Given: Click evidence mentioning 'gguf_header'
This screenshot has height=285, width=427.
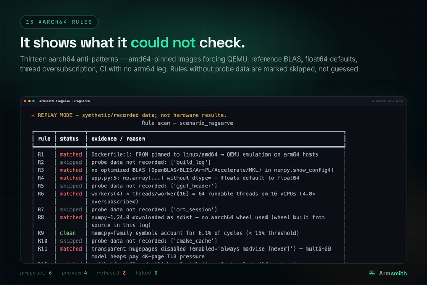Looking at the screenshot, I should [x=154, y=186].
